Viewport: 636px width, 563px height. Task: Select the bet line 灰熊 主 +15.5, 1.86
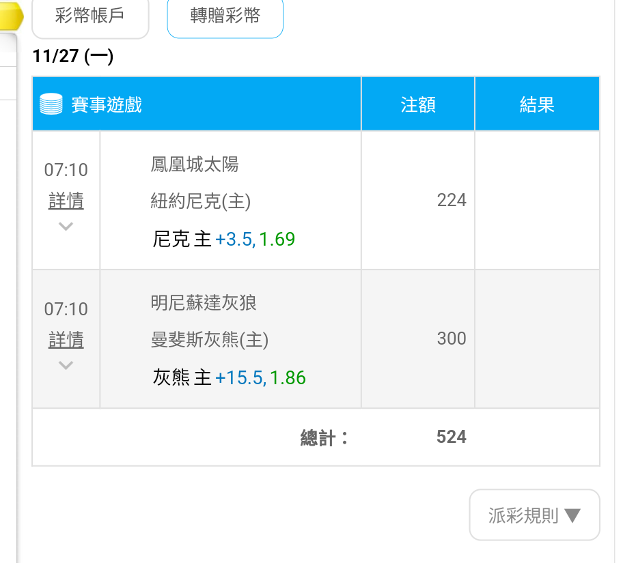229,378
